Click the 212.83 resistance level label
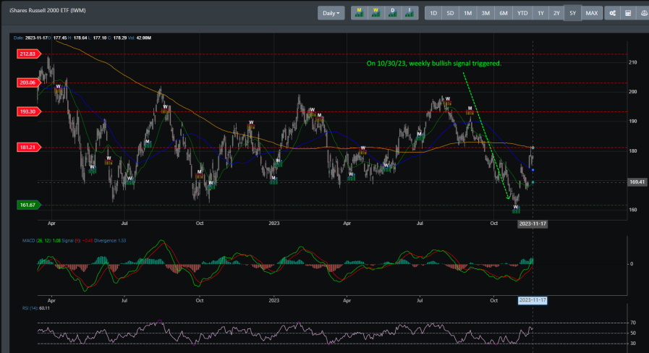 tap(28, 54)
